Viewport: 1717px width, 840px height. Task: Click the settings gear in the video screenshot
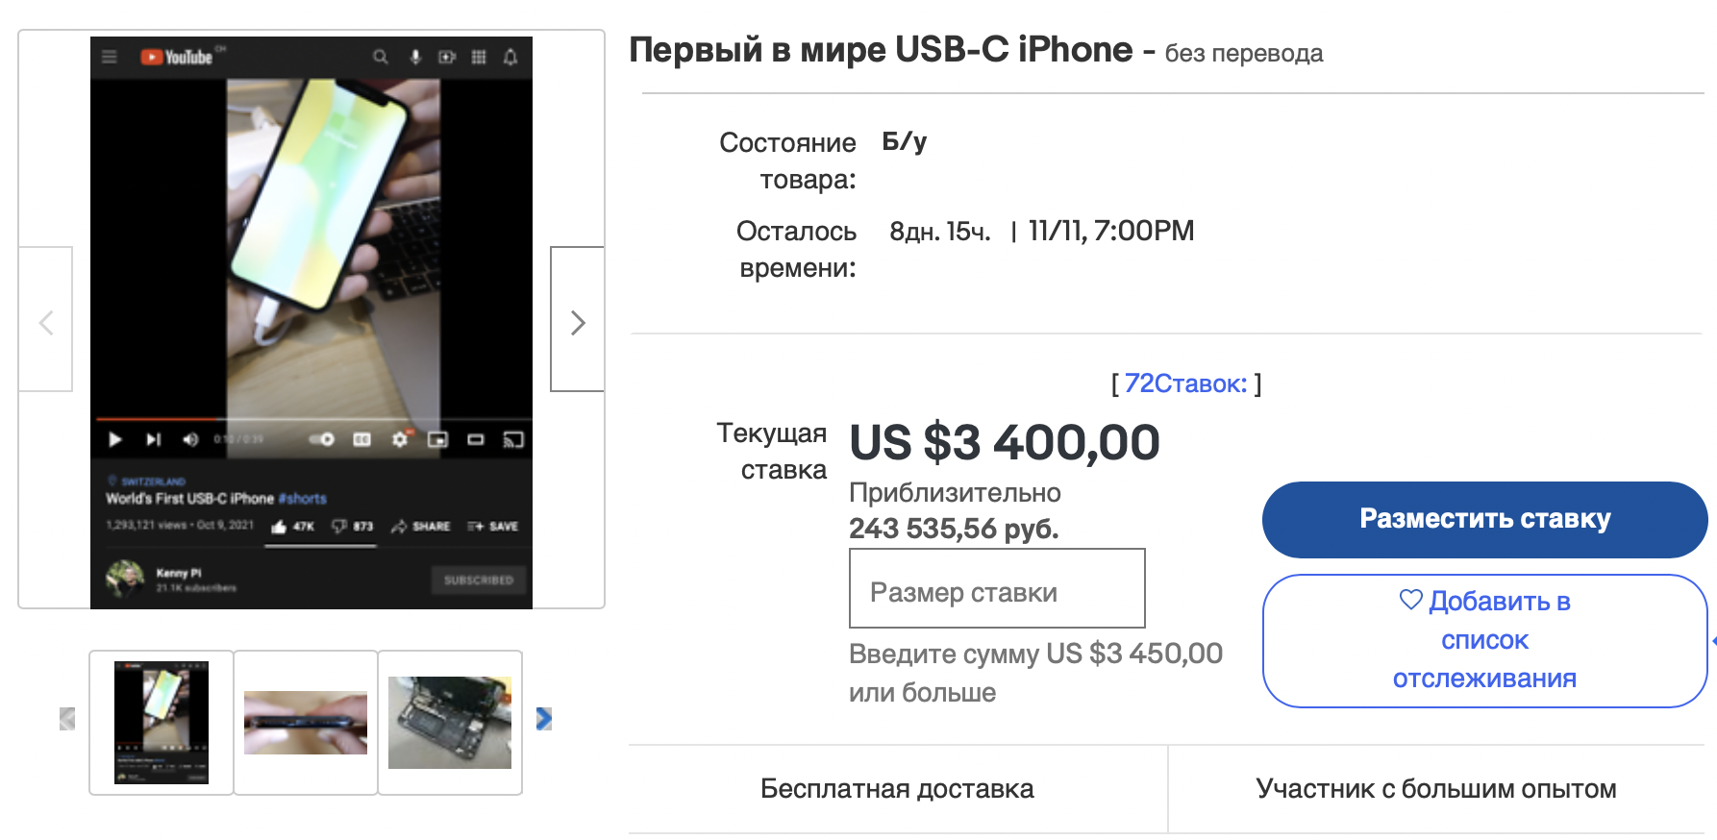[x=400, y=439]
